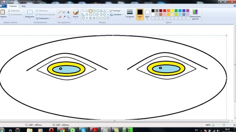Choose the Left arrow shape

pos(101,15)
